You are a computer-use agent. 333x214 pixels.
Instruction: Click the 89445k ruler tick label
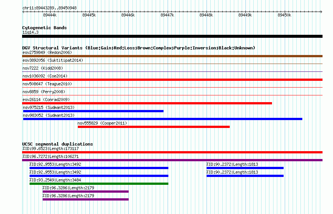point(89,15)
